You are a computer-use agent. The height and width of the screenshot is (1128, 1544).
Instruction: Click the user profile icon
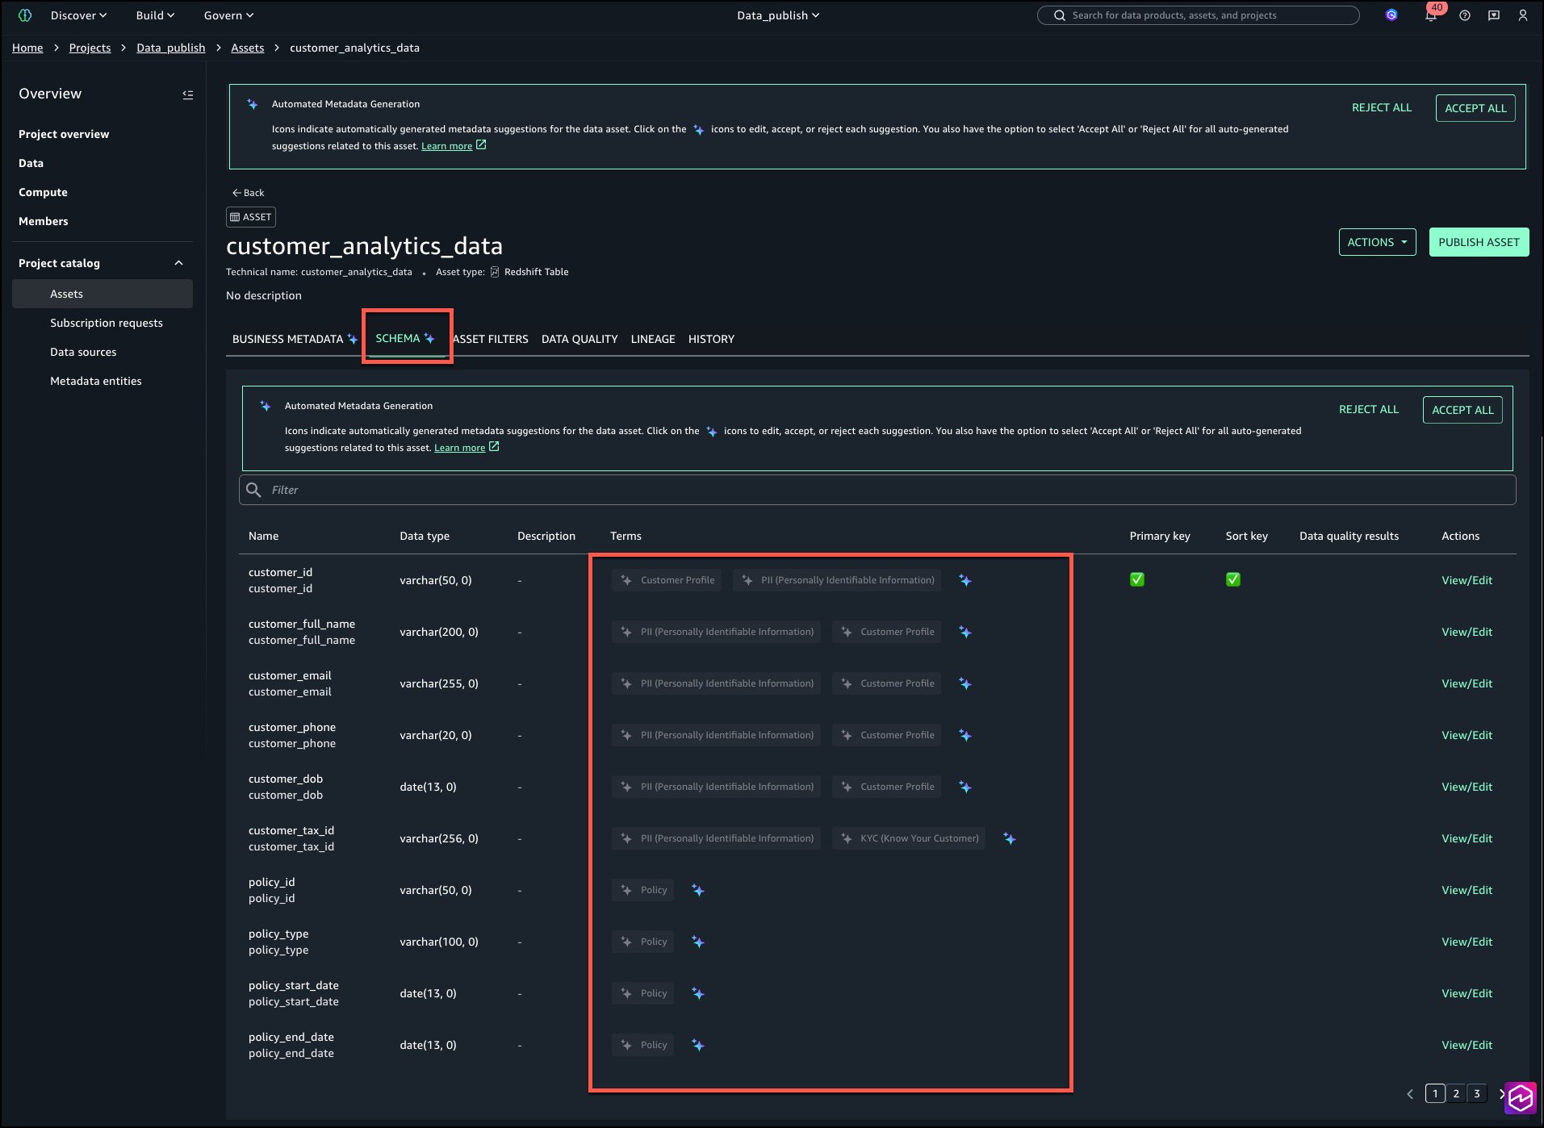(1522, 15)
